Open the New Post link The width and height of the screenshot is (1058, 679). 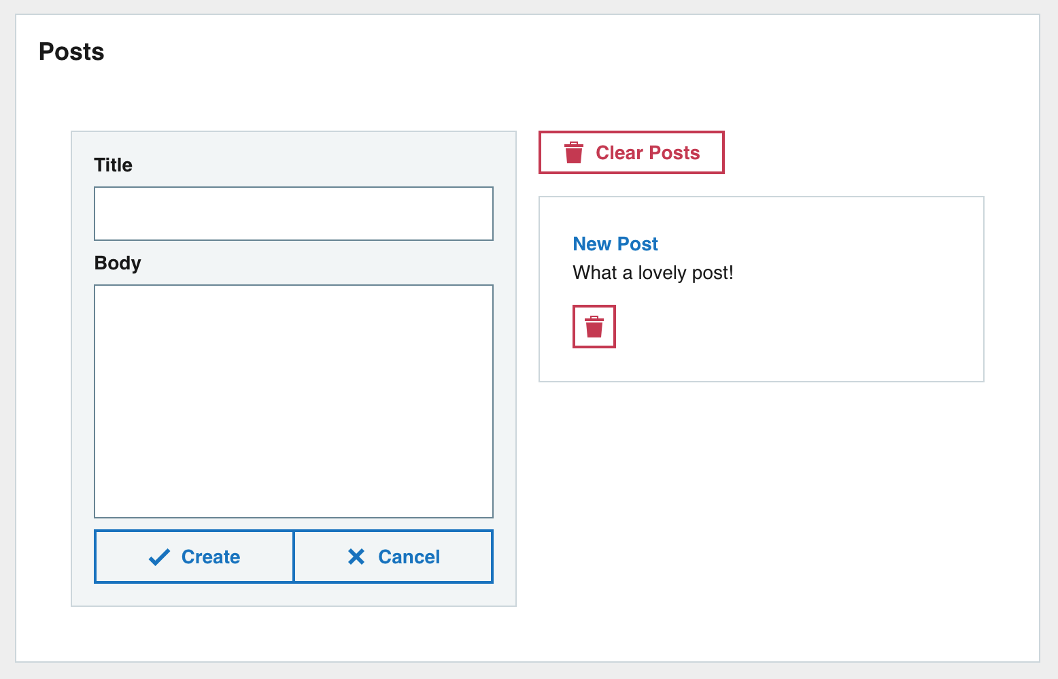[615, 244]
